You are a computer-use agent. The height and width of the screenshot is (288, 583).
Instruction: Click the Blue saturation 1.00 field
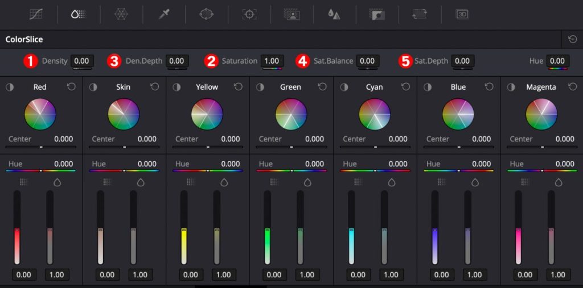point(474,275)
